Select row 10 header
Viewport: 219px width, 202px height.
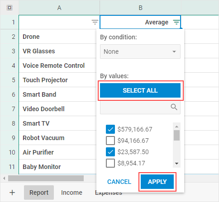click(10, 152)
